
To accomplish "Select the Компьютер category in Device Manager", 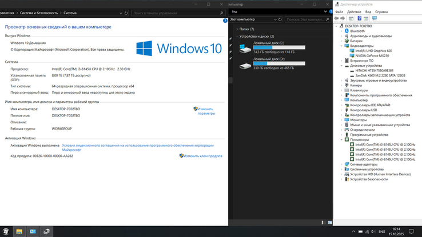I will (359, 101).
